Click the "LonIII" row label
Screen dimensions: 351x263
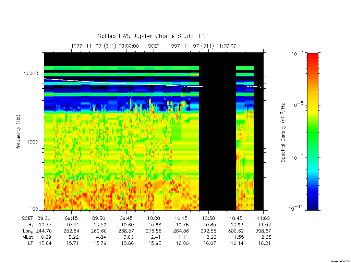[x=28, y=231]
